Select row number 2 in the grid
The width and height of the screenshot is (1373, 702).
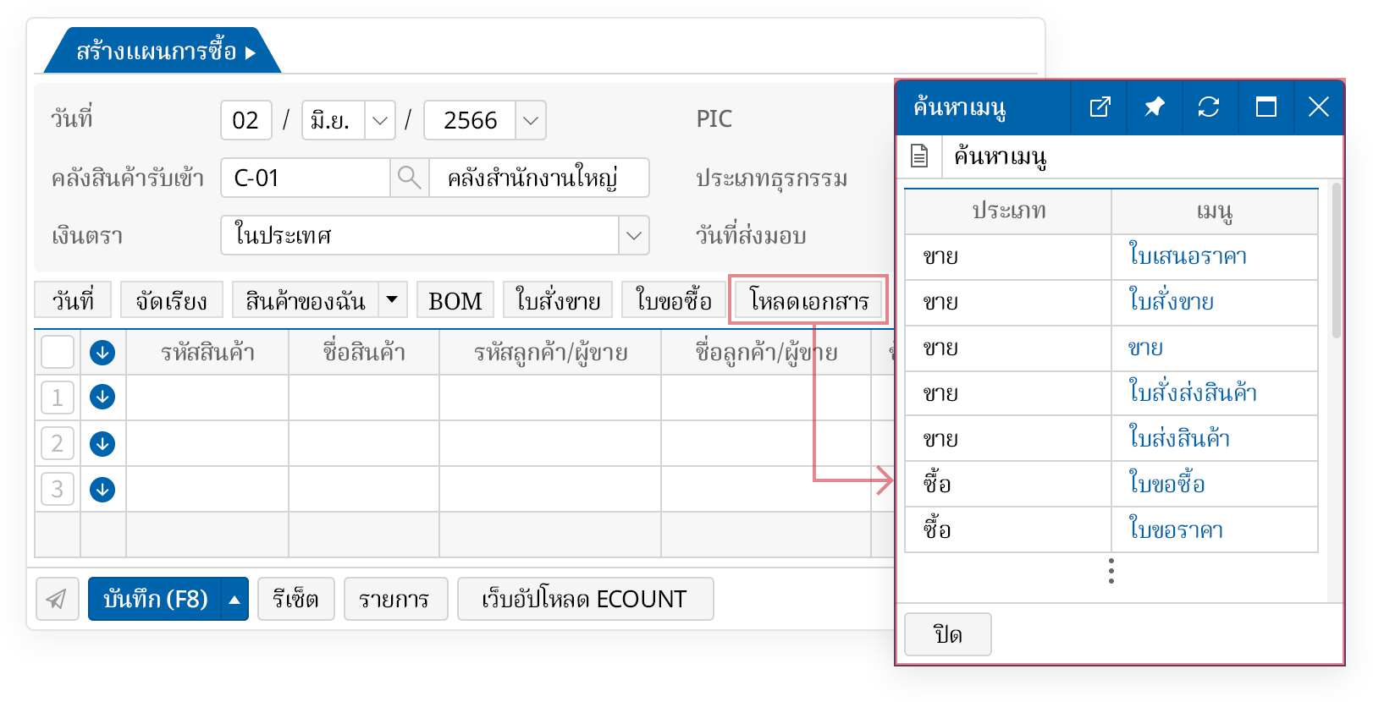coord(58,443)
